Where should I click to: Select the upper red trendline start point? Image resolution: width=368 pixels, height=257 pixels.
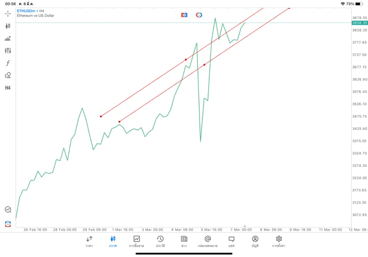[x=101, y=117]
